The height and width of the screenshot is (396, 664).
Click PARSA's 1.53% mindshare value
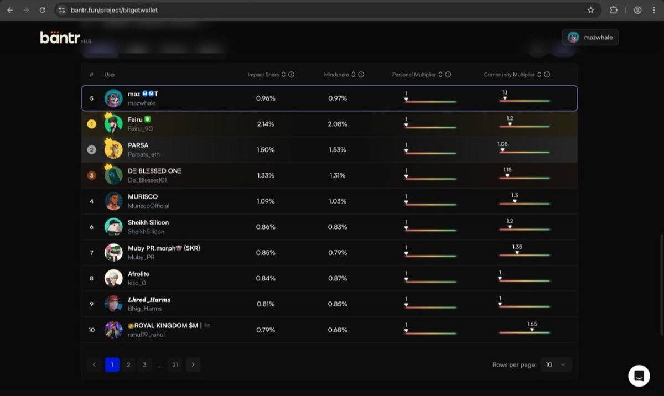pyautogui.click(x=338, y=150)
